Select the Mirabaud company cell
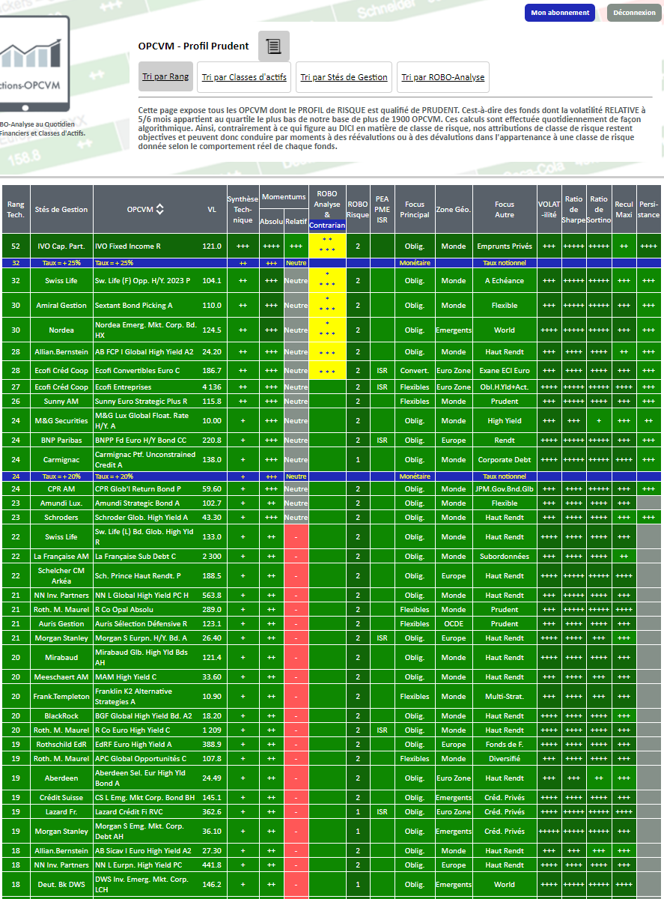Viewport: 664px width, 899px height. [x=61, y=658]
